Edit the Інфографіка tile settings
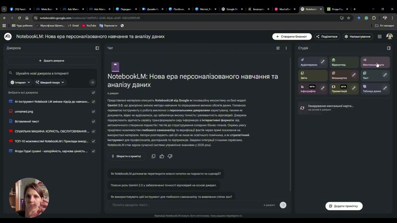This screenshot has width=397, height=223. pos(323,88)
